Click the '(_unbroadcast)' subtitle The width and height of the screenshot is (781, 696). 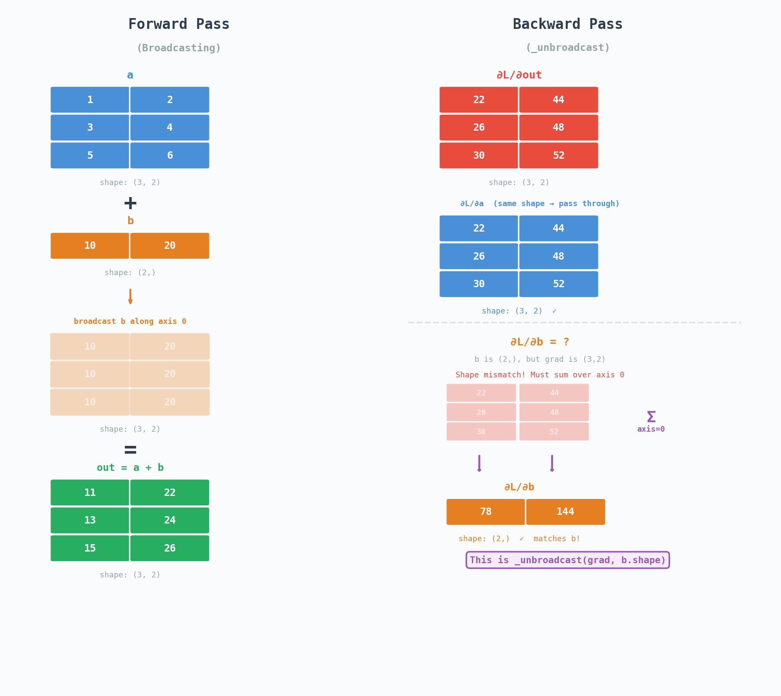click(567, 47)
